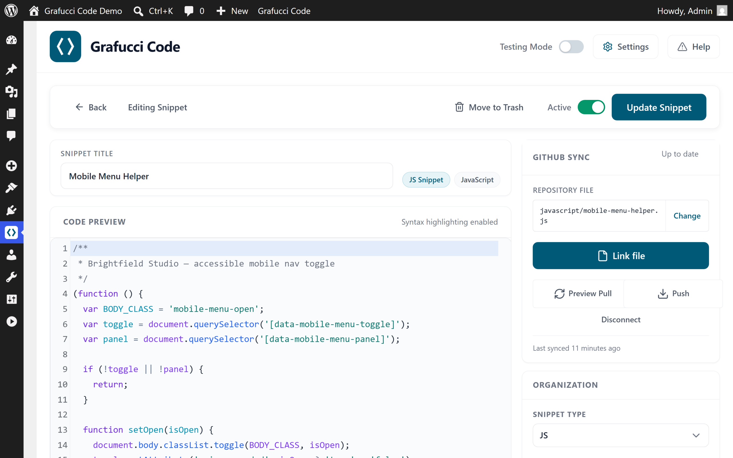Open the Grafucci Code admin bar item
Screen dimensions: 733x458
pos(284,11)
